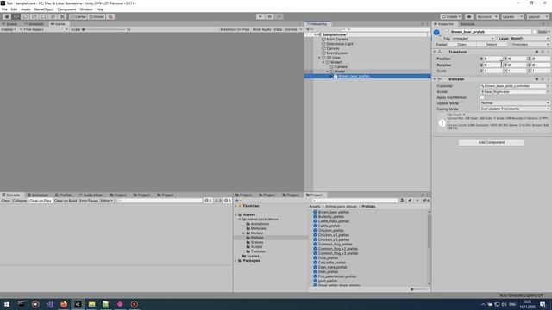552x310 pixels.
Task: Click the Animator component icon
Action: coord(439,79)
